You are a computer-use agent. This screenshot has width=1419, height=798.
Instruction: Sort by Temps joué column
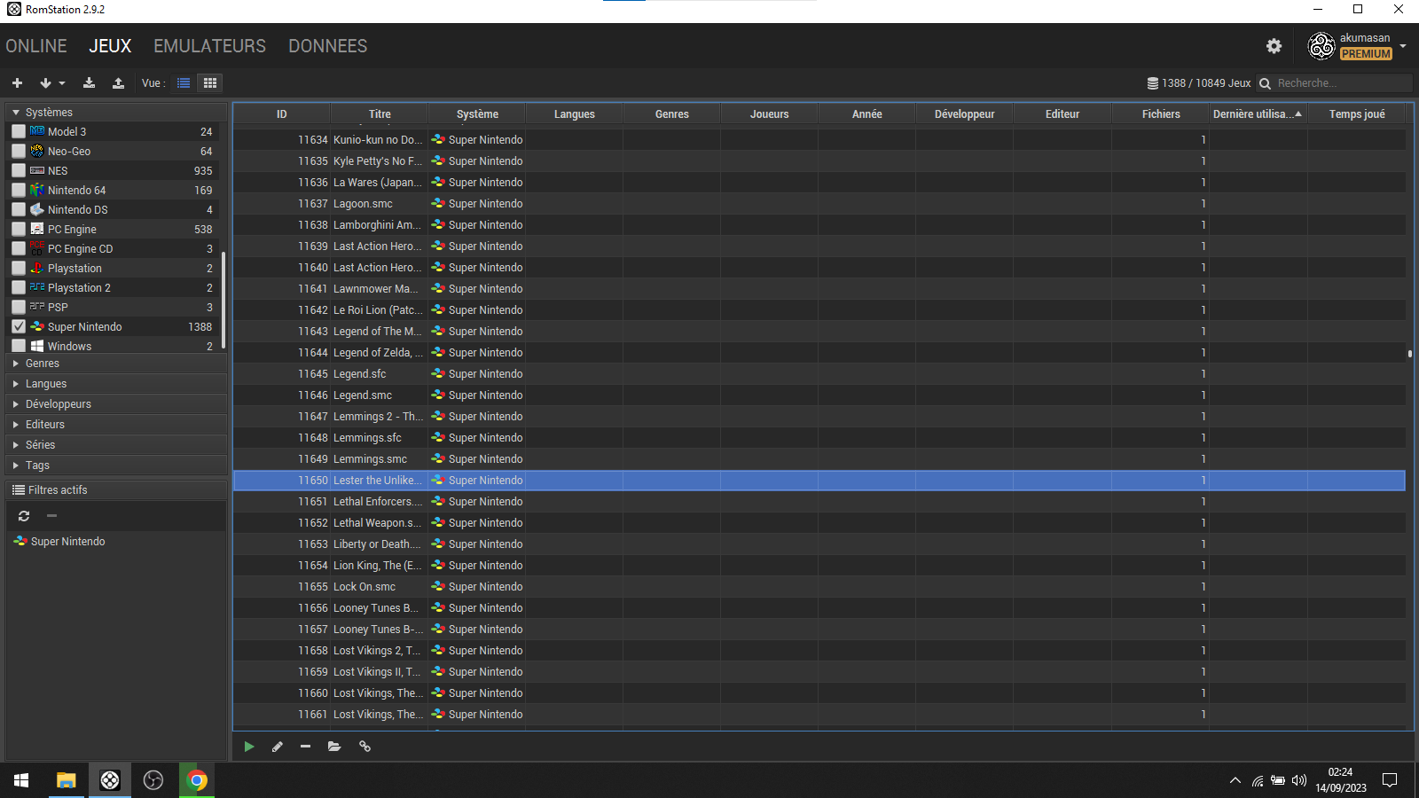click(x=1357, y=114)
